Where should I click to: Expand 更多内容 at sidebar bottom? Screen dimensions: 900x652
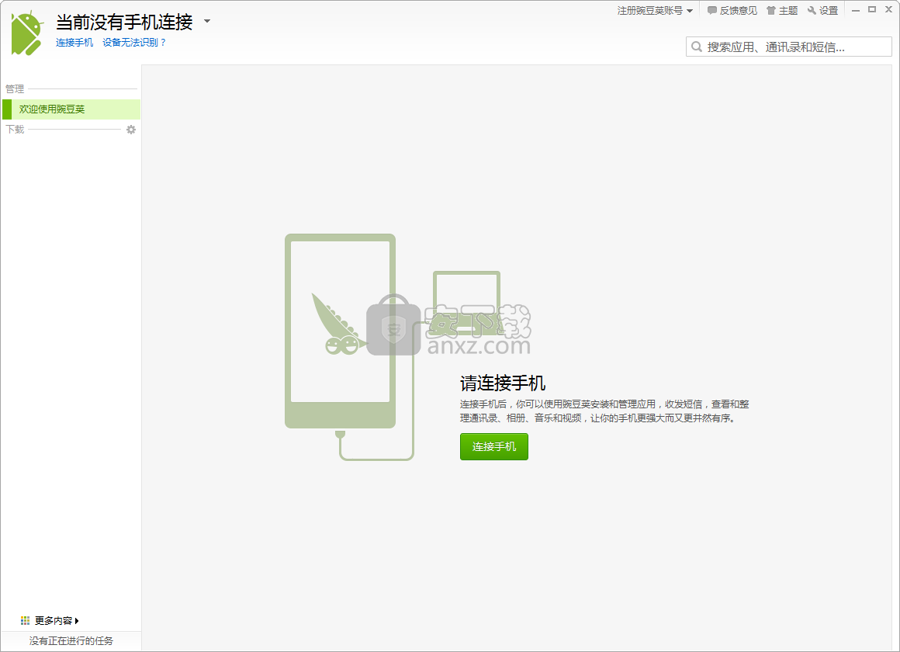click(x=56, y=620)
